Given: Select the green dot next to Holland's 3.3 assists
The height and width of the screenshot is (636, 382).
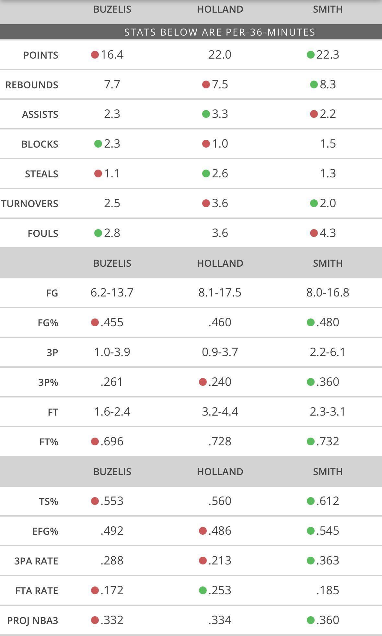Looking at the screenshot, I should [x=206, y=114].
